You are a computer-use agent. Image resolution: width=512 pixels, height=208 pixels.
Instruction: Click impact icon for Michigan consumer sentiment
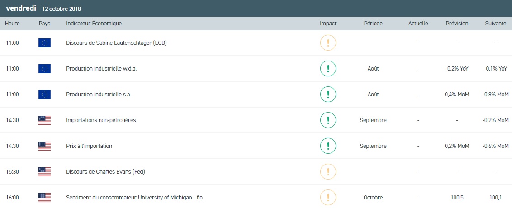tap(328, 198)
